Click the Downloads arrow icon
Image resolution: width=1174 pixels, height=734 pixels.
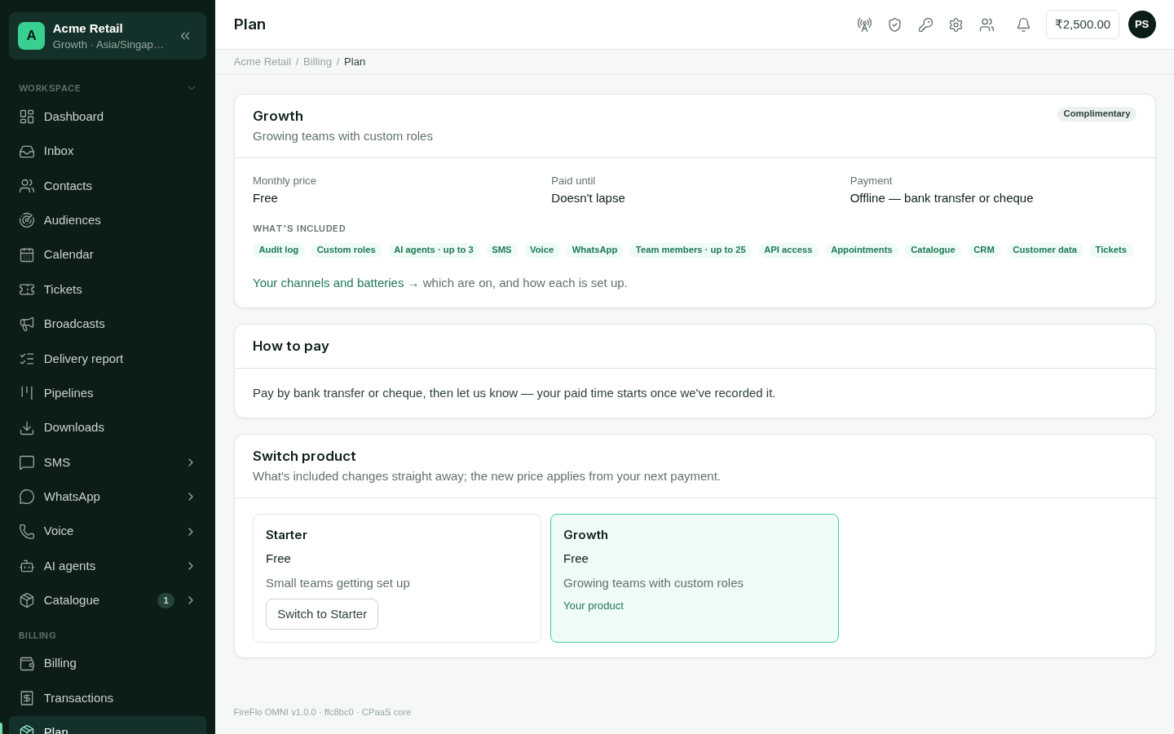coord(27,427)
